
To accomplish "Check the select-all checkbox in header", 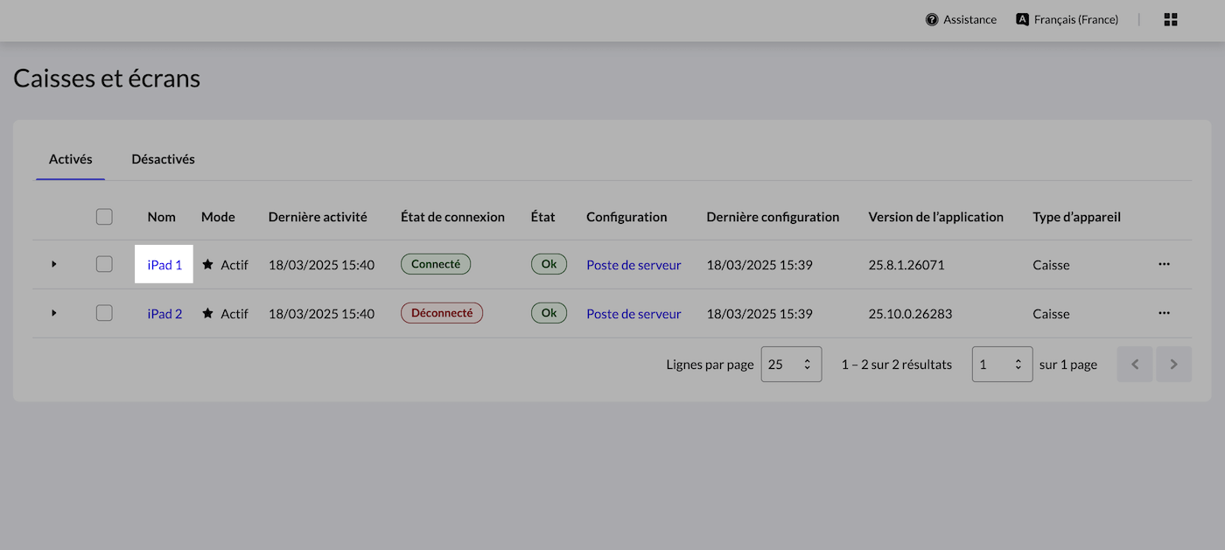I will [104, 217].
